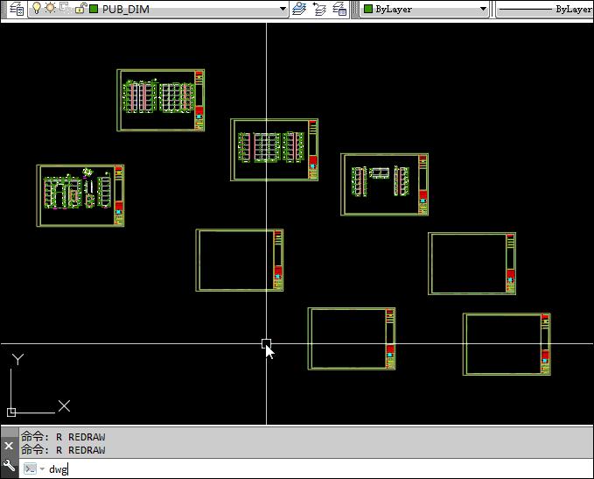Select the empty sheet frame below the three-plan sheet

click(x=472, y=264)
